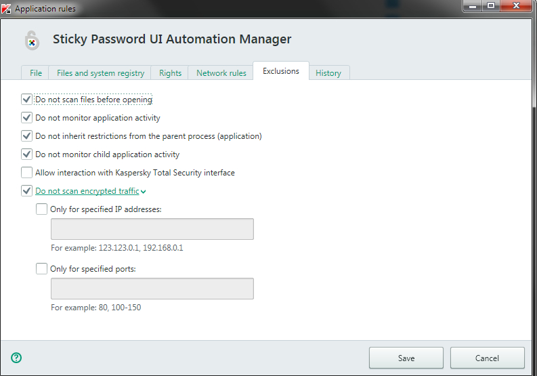This screenshot has height=376, width=537.
Task: Check Only for specified IP addresses
Action: tap(42, 209)
